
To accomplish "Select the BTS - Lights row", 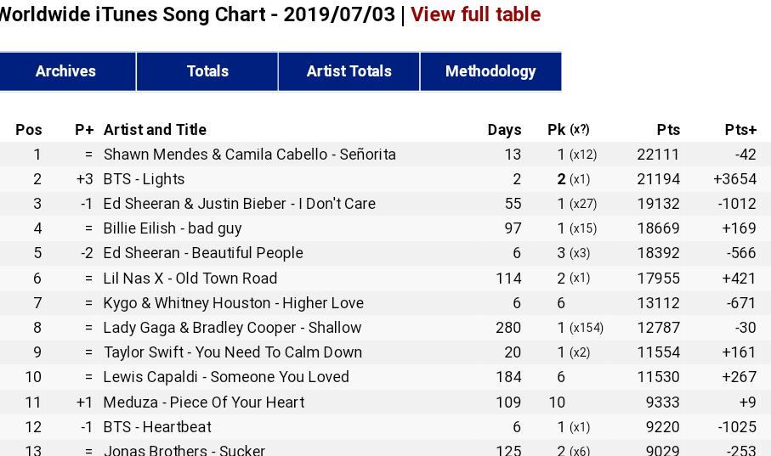I will click(386, 179).
